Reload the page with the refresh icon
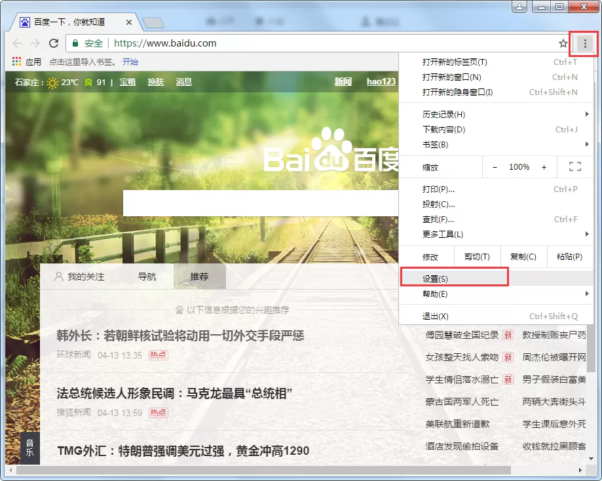The height and width of the screenshot is (481, 602). pos(54,43)
